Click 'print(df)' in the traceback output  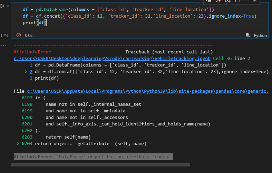pos(47,78)
